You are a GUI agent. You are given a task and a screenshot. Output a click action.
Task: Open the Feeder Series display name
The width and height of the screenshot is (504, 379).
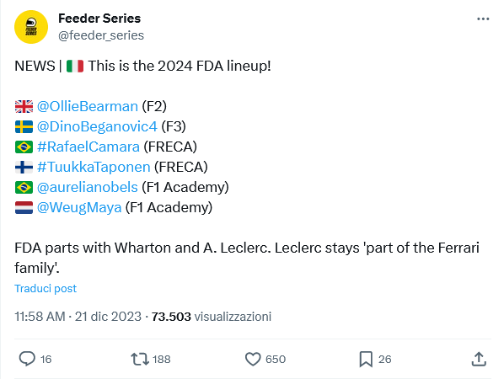coord(99,19)
